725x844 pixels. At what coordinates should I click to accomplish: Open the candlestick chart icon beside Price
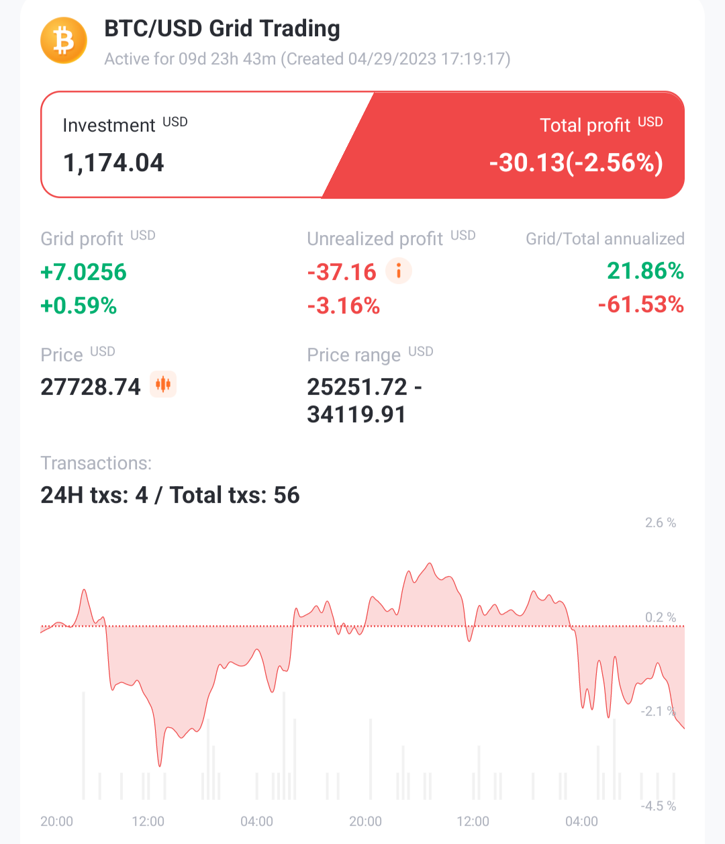click(x=163, y=385)
